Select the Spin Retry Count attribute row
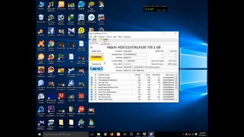Viewport: 244px width, 137px height. tap(132, 97)
